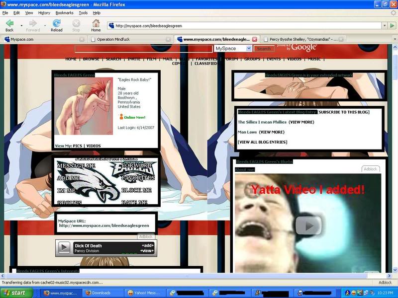
Task: Open BROWSE in MySpace navigation
Action: 91,59
